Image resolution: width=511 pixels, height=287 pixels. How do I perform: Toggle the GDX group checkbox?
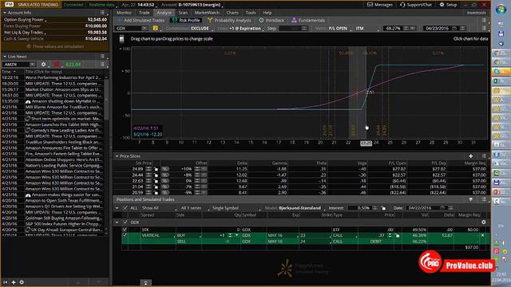click(125, 222)
